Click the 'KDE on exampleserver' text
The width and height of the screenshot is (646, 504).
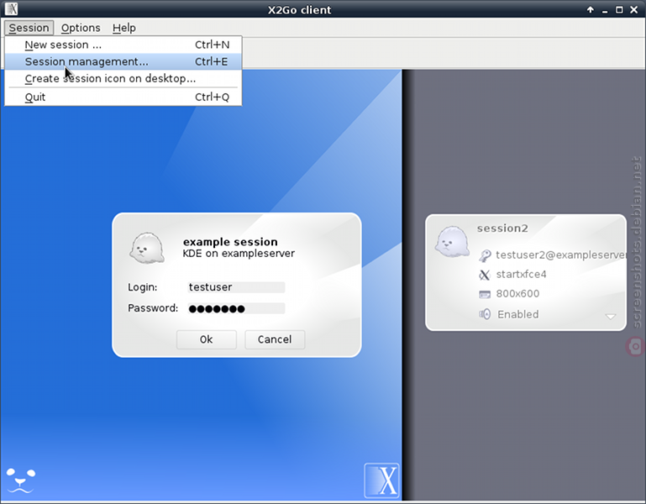(x=239, y=254)
